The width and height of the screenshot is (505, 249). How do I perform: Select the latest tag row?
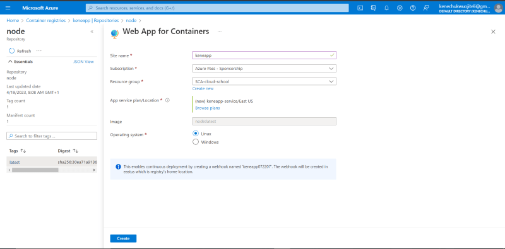(52, 162)
